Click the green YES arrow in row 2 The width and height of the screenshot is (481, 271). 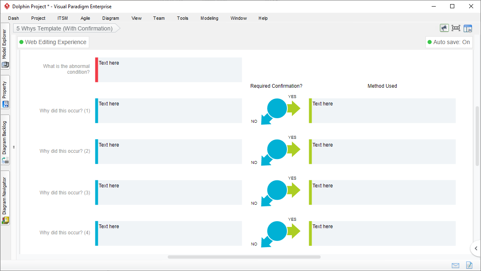(x=294, y=149)
